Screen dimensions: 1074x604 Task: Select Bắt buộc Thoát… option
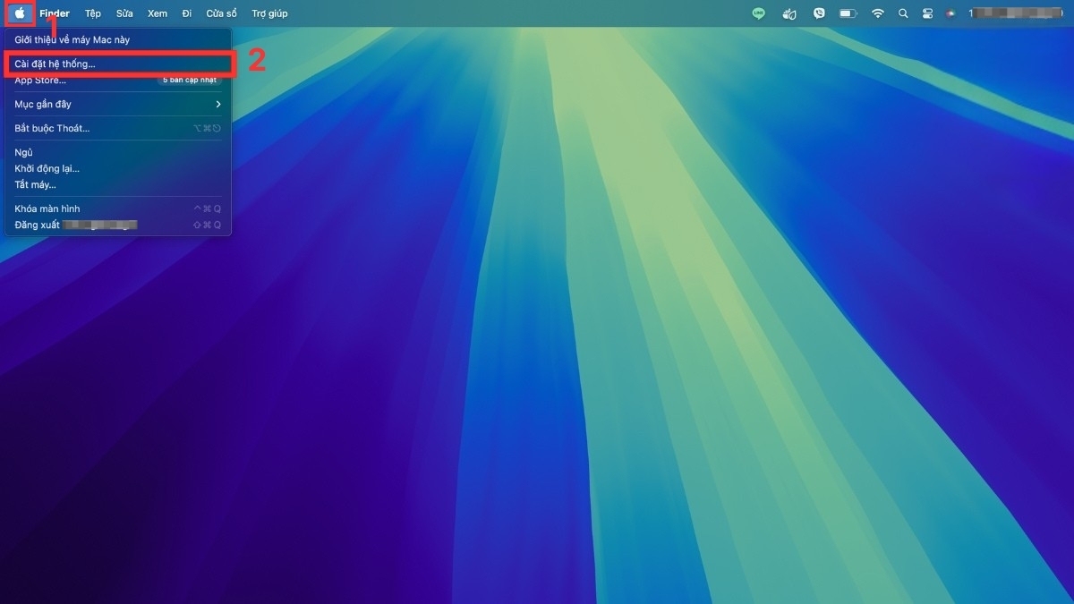tap(118, 129)
